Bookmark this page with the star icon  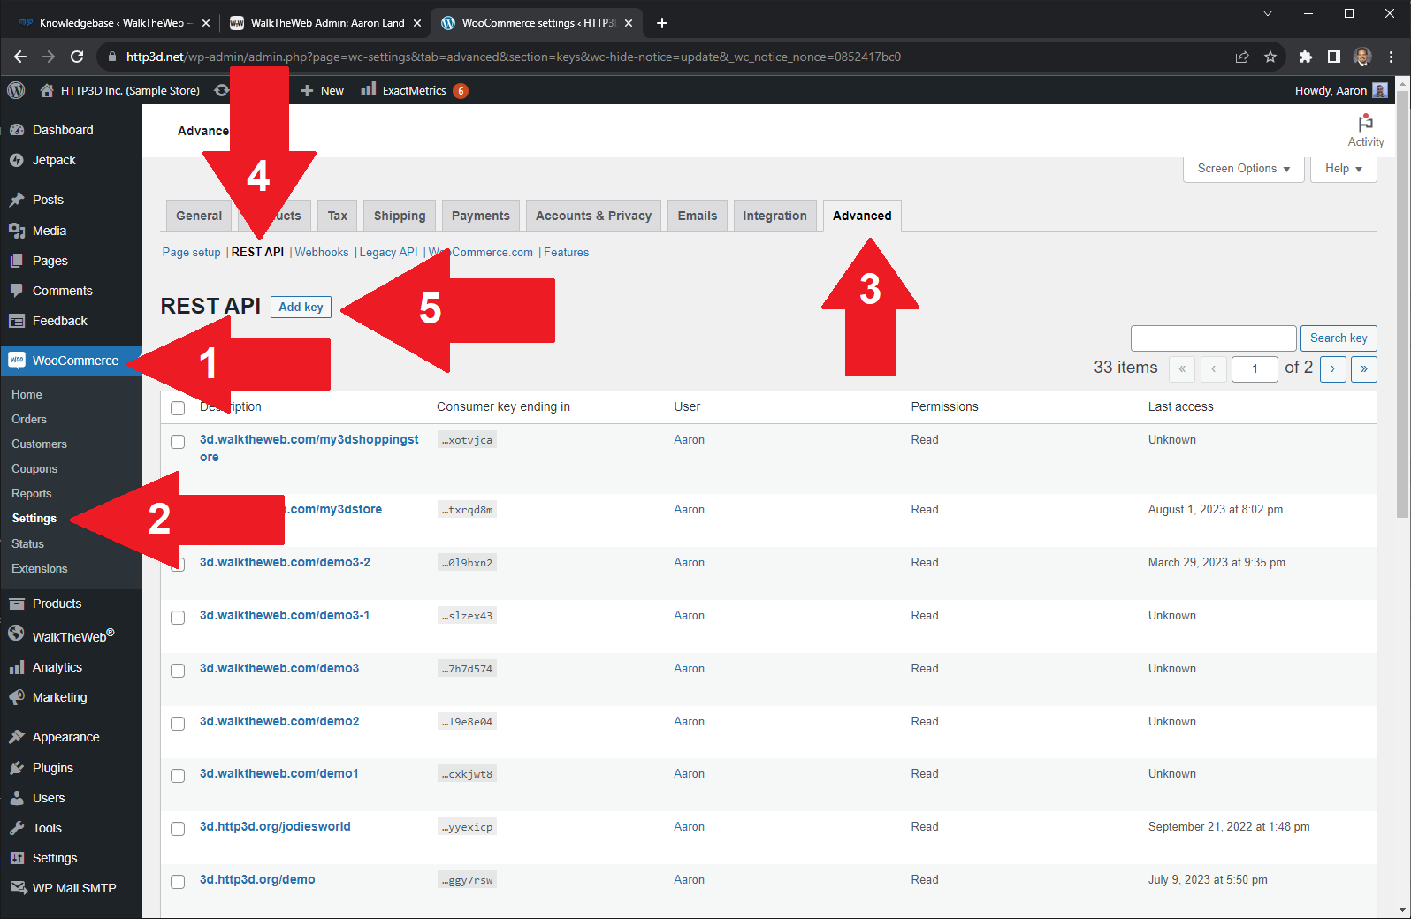pyautogui.click(x=1270, y=57)
